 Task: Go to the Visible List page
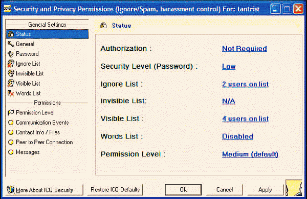28,83
